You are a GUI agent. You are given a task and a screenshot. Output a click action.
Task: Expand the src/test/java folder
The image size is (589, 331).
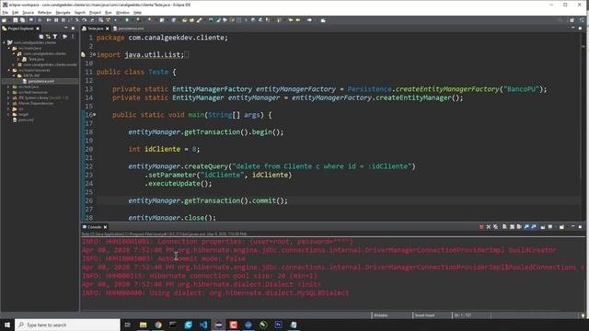pos(9,86)
